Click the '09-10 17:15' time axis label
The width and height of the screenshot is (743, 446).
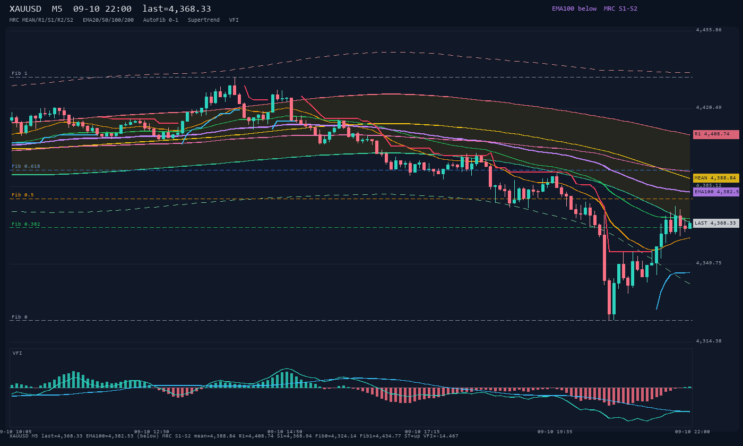(422, 432)
